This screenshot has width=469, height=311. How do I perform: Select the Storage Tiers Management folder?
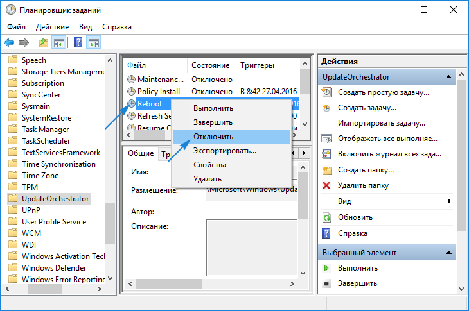click(64, 72)
